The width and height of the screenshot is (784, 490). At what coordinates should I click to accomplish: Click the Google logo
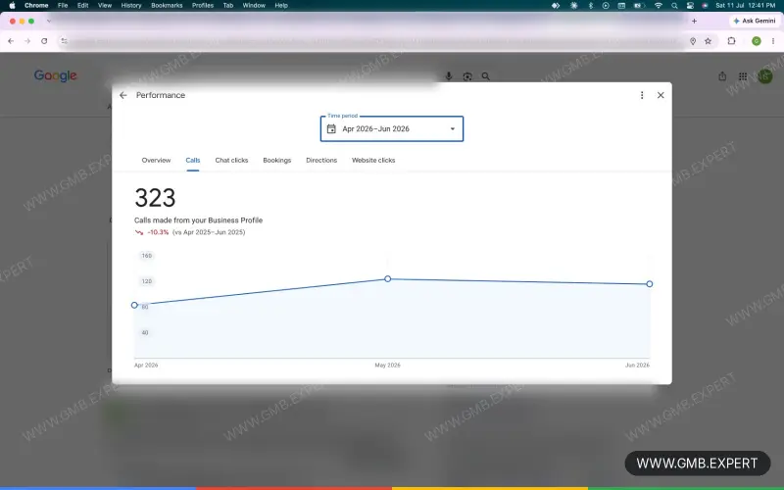[x=56, y=76]
